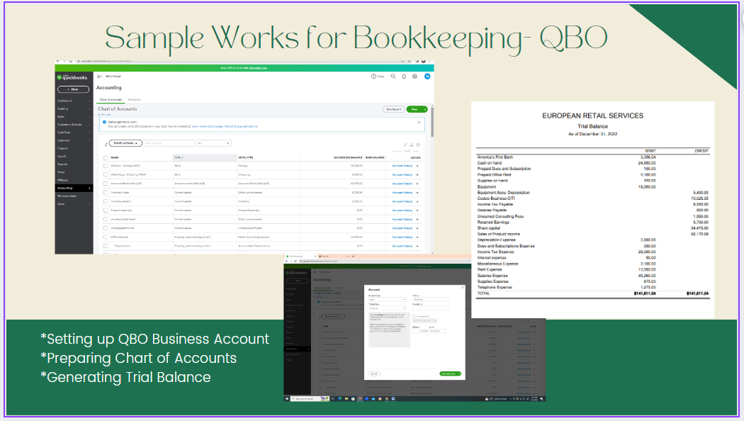Tick checkbox for Wells Fargo Checking row
744x421 pixels.
(106, 174)
